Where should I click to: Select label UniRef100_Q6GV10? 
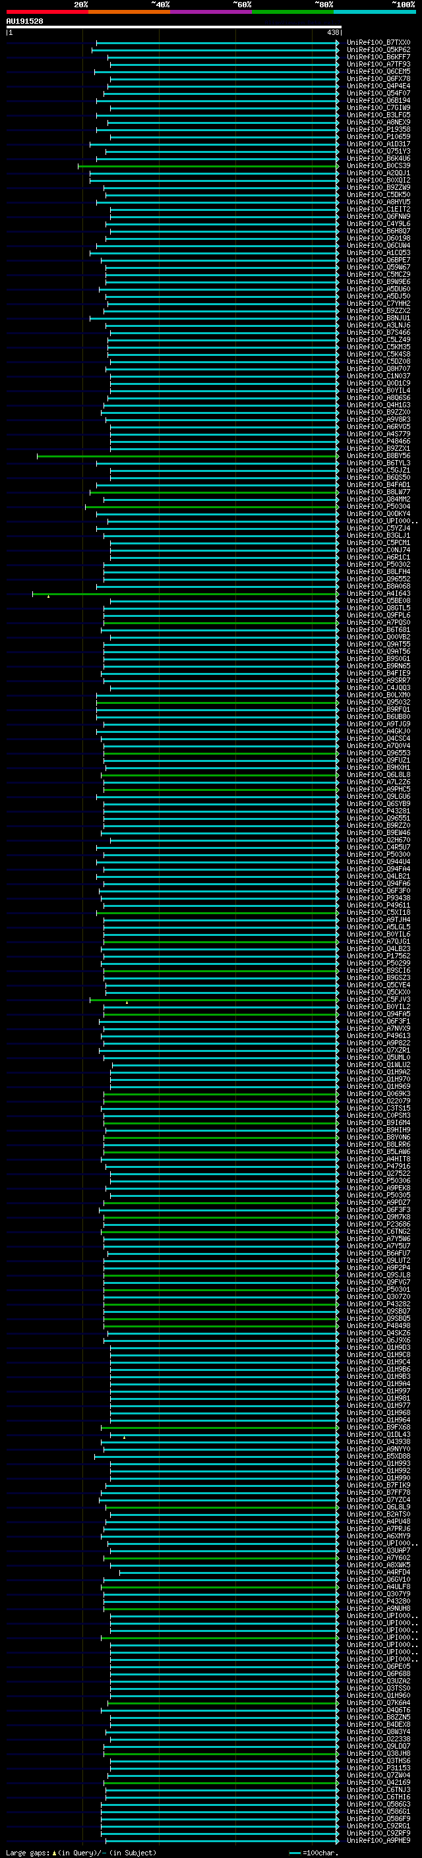(378, 1580)
